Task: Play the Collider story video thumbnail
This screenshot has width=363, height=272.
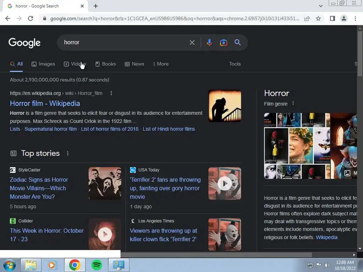Action: pyautogui.click(x=105, y=234)
